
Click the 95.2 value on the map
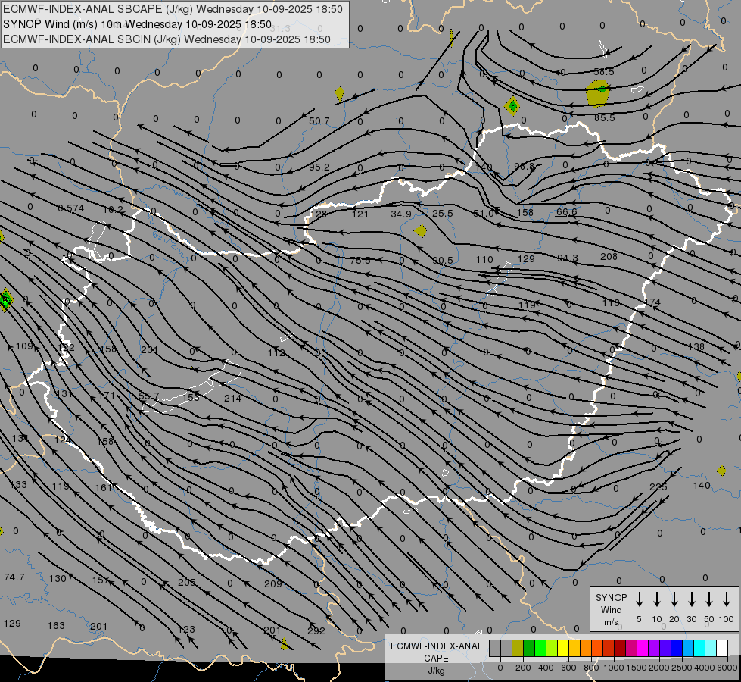tap(319, 167)
